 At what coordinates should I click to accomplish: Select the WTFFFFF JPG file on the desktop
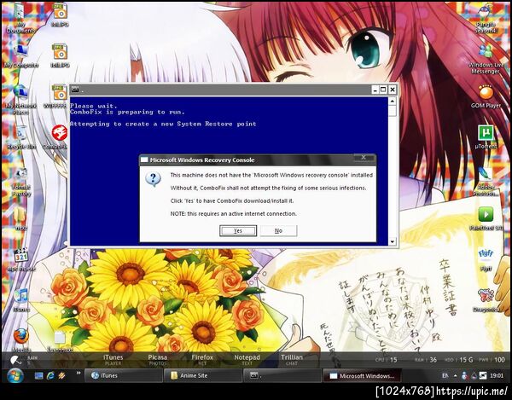pyautogui.click(x=60, y=96)
